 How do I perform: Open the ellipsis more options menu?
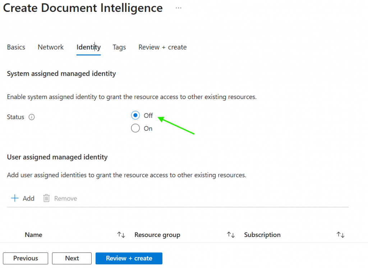pyautogui.click(x=178, y=8)
